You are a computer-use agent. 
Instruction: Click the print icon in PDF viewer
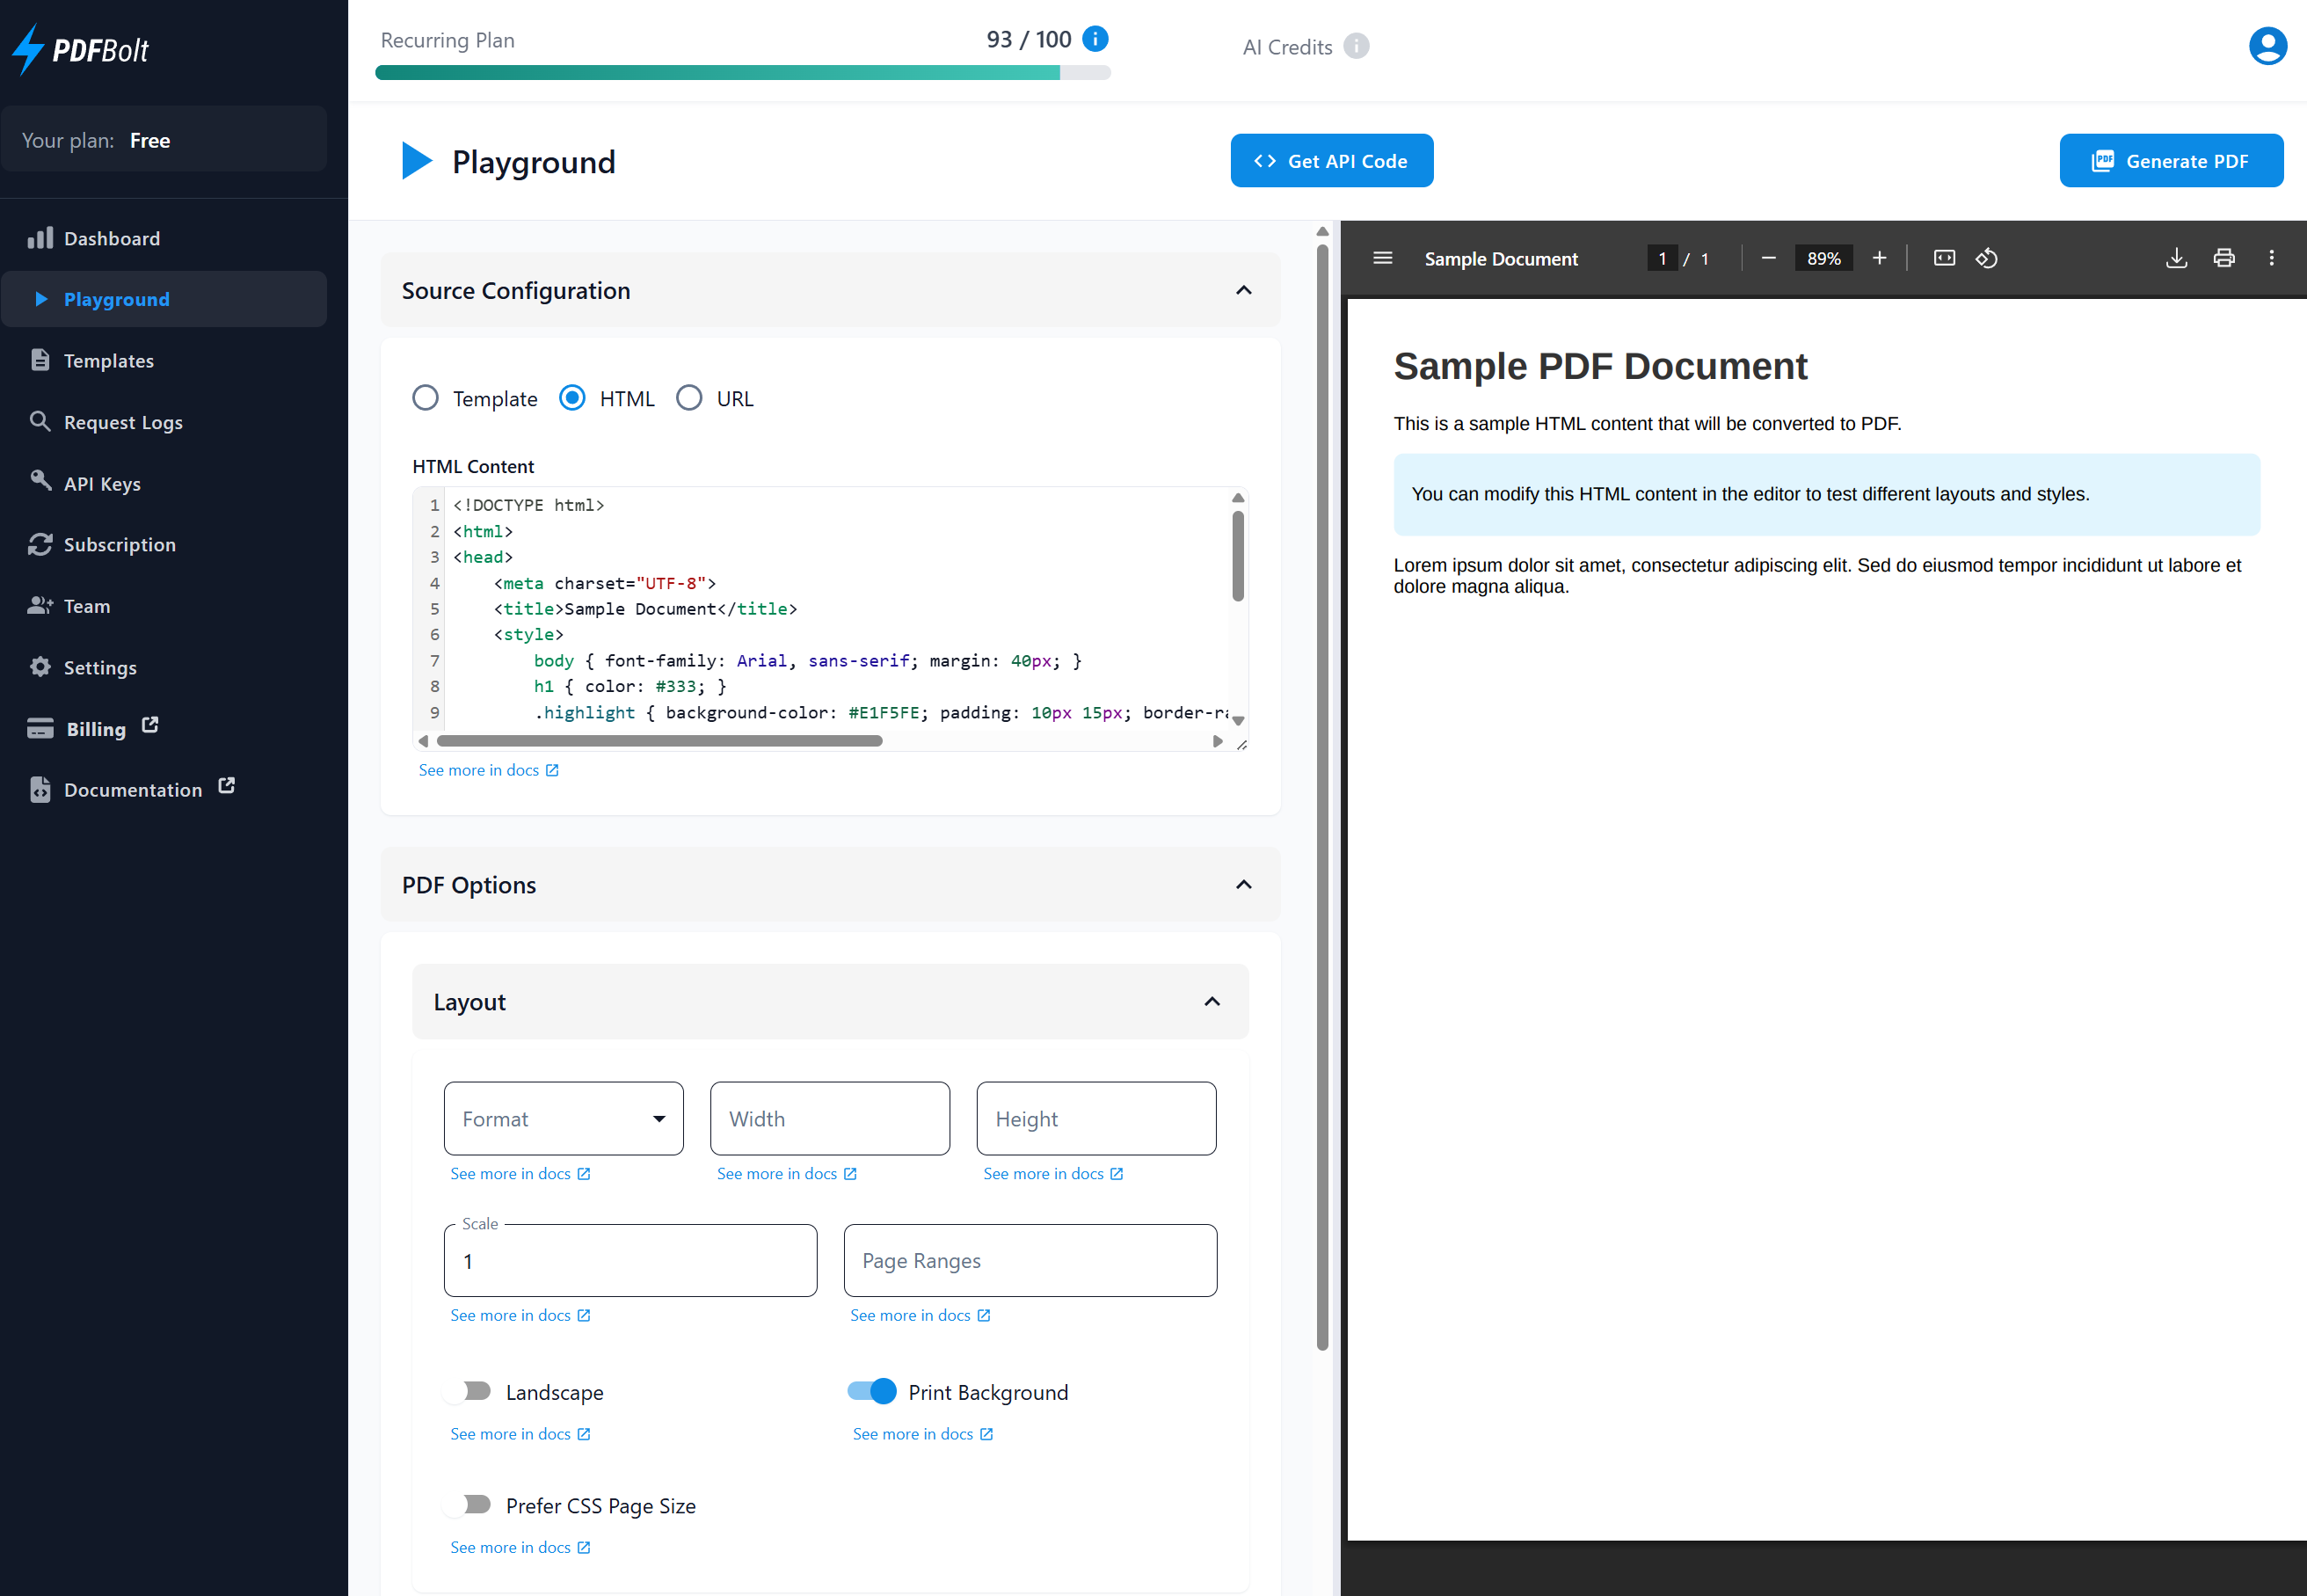point(2223,259)
